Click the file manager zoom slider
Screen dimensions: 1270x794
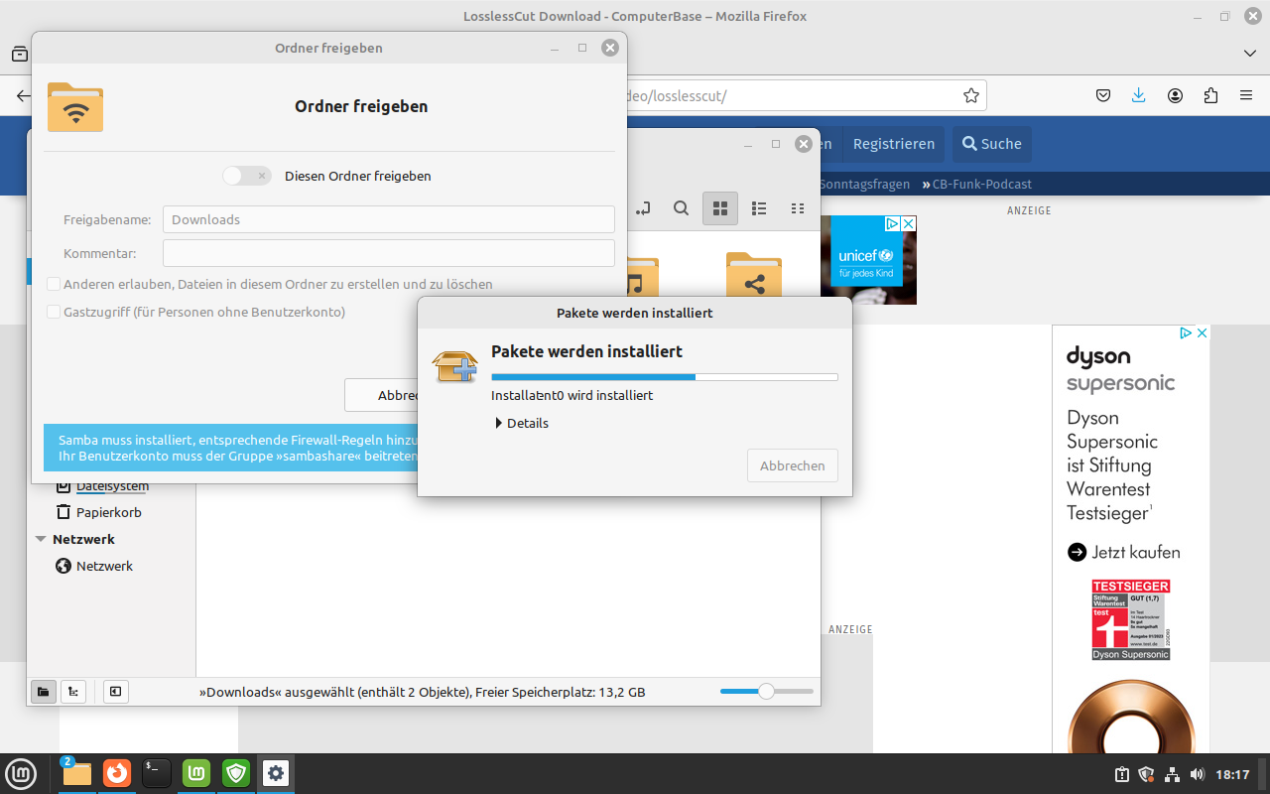pyautogui.click(x=766, y=691)
